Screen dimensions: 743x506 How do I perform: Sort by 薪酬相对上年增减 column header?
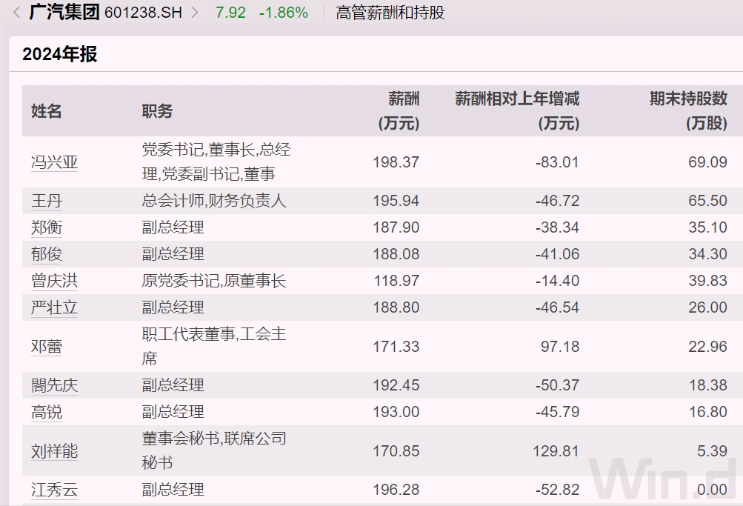pos(516,111)
